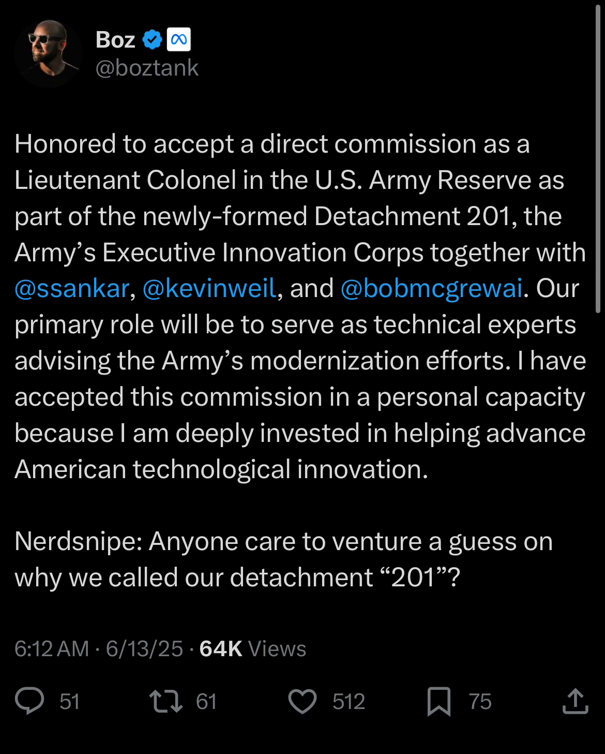The width and height of the screenshot is (605, 754).
Task: Open the @bobmcgrewai mention link
Action: coord(431,288)
